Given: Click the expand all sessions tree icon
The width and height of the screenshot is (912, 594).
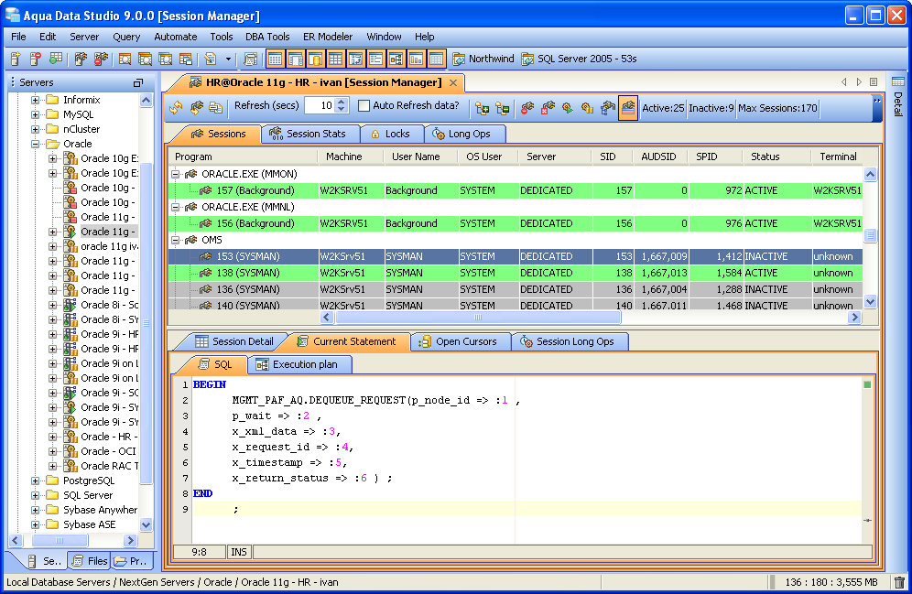Looking at the screenshot, I should [482, 107].
